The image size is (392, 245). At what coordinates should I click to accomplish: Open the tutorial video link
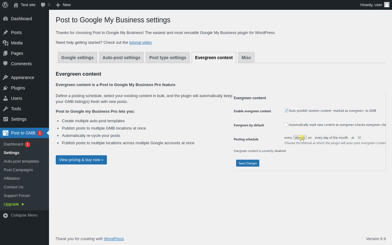pos(140,43)
